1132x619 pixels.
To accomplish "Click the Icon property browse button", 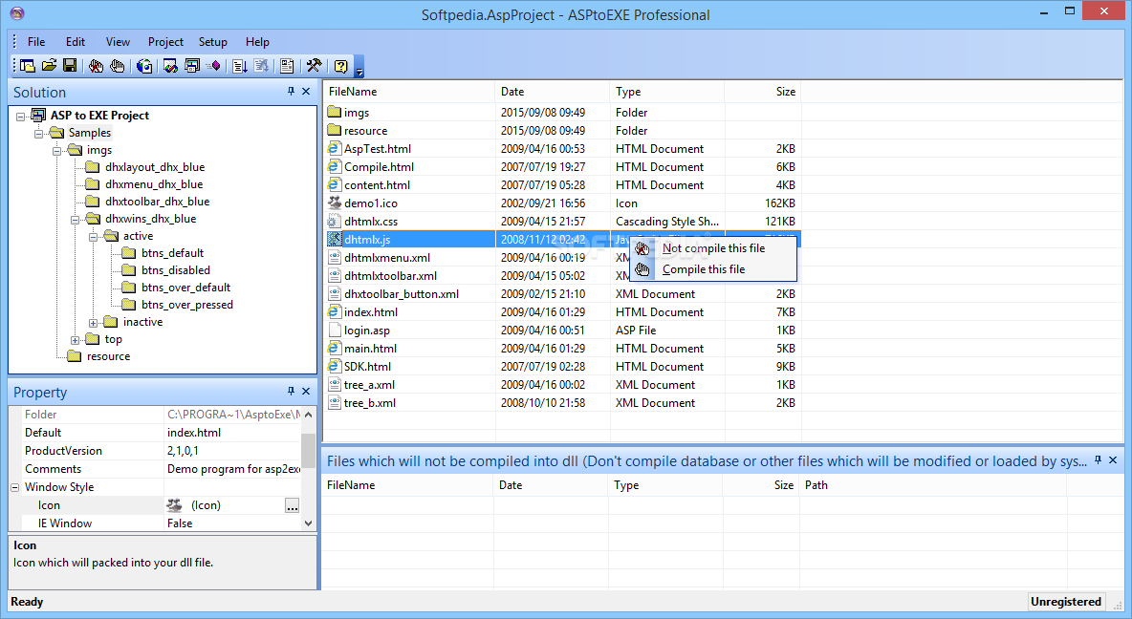I will click(x=292, y=505).
